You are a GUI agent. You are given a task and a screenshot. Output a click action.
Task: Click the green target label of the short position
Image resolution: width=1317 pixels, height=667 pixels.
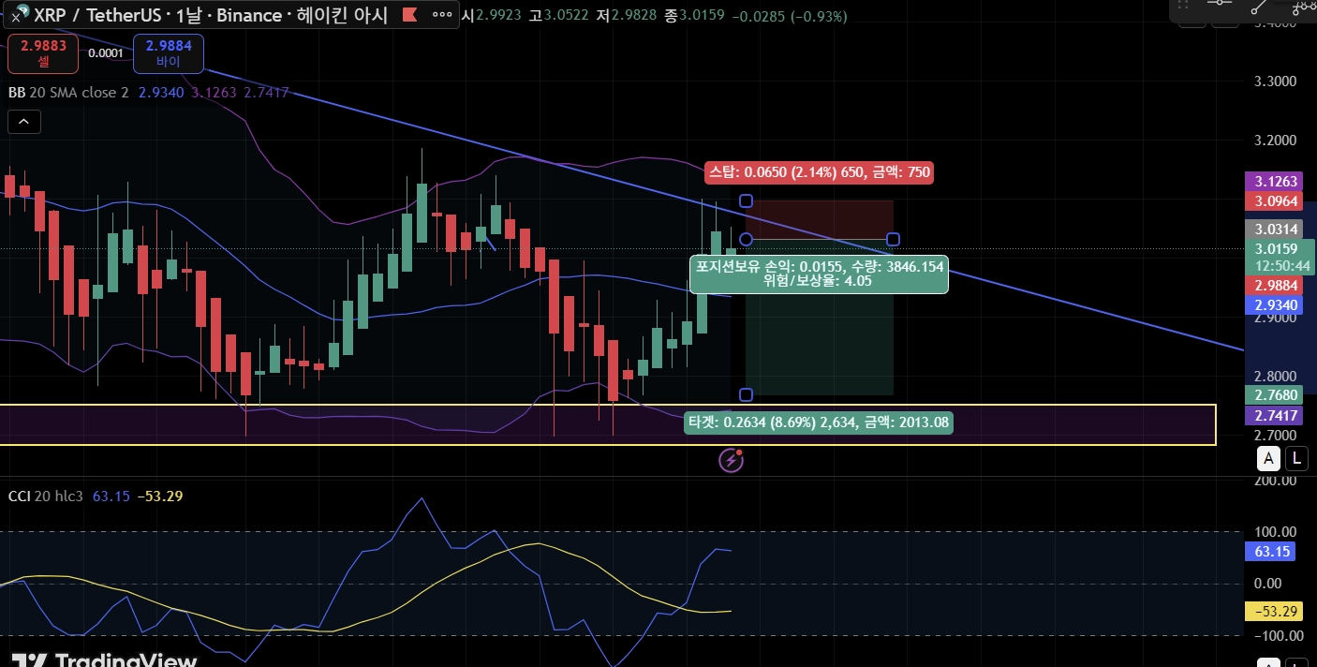(819, 422)
